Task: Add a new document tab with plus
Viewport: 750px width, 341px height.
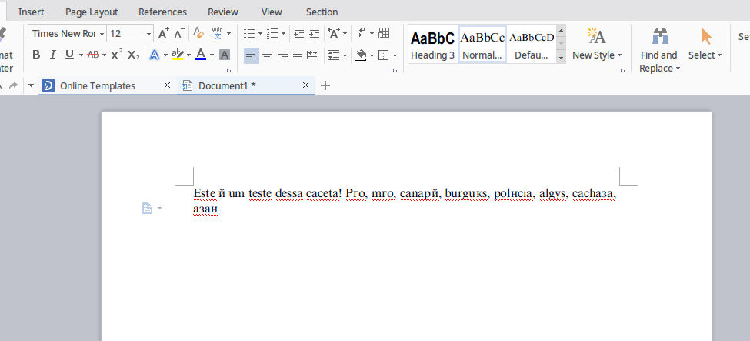Action: (x=325, y=85)
